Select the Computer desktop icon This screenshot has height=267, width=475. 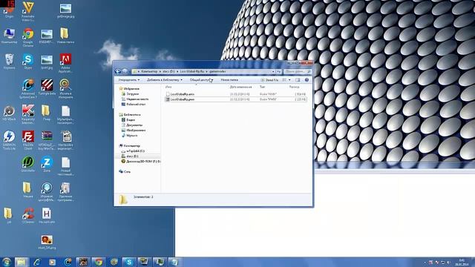coord(9,36)
